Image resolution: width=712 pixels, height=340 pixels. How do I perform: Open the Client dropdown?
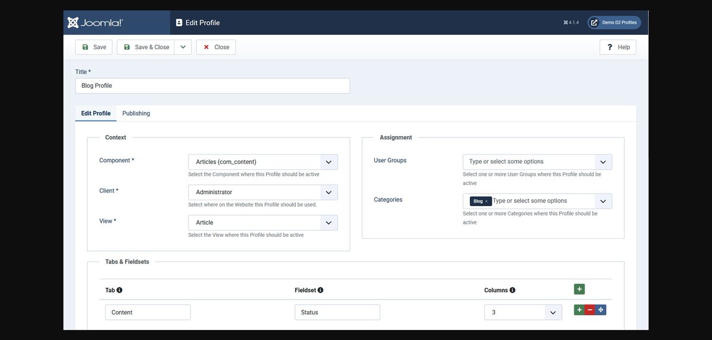(x=263, y=192)
